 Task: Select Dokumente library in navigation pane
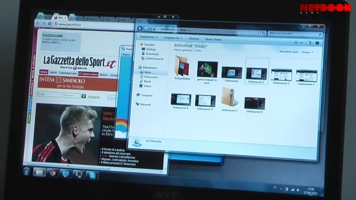tap(149, 77)
